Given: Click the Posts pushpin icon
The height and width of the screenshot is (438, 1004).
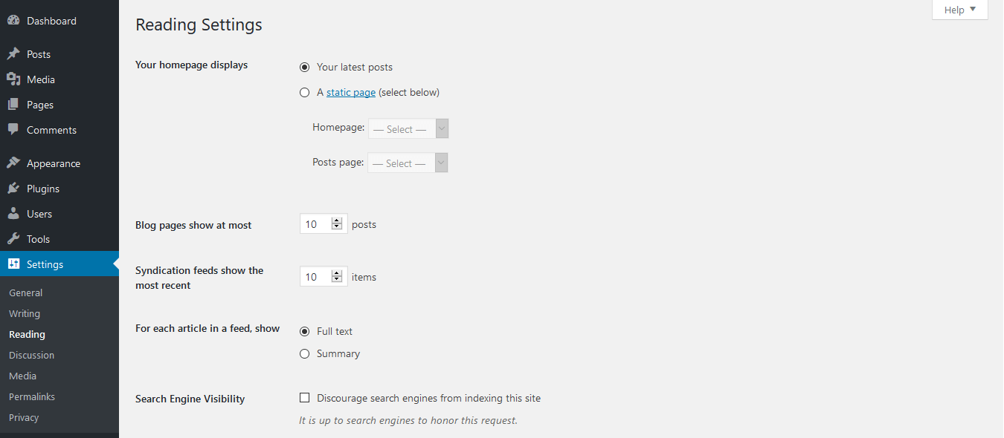Looking at the screenshot, I should tap(13, 54).
